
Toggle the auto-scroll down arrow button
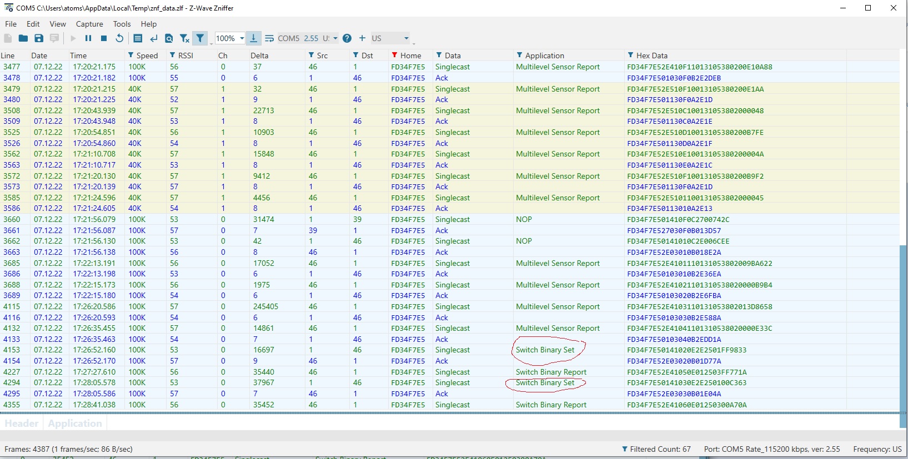[x=253, y=38]
